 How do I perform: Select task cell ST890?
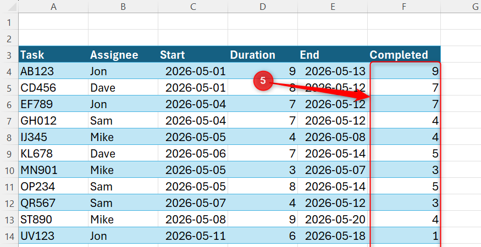coord(53,220)
